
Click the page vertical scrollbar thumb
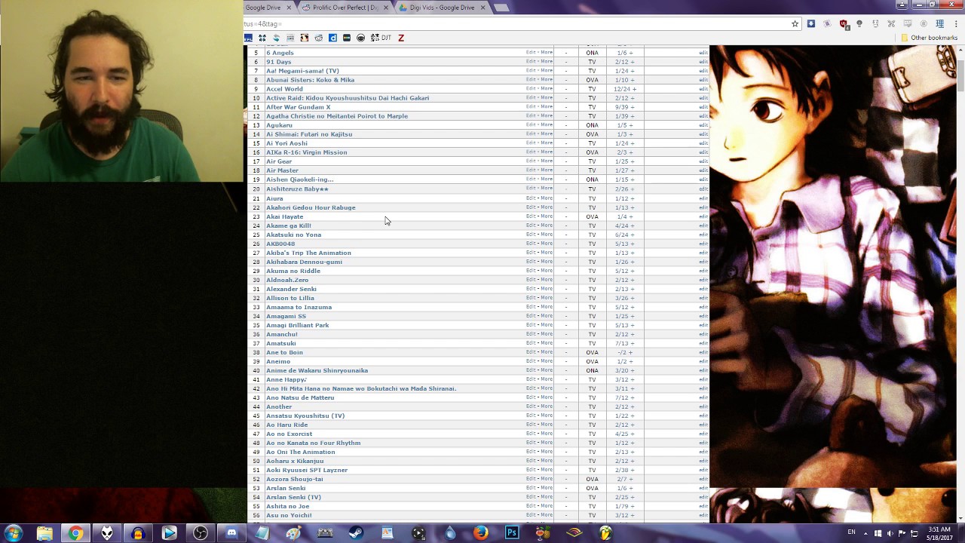960,75
